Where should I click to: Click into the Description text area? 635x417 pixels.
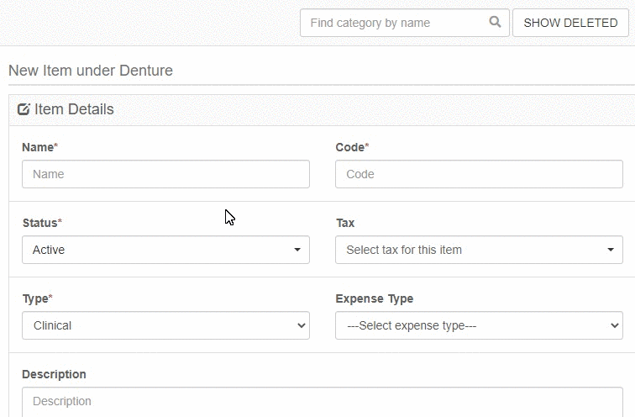point(323,402)
